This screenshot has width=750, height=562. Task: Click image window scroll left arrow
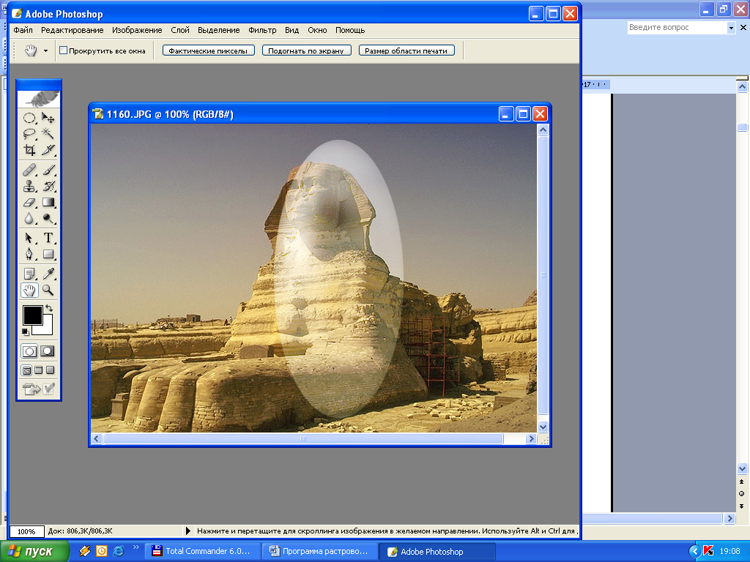pos(97,438)
